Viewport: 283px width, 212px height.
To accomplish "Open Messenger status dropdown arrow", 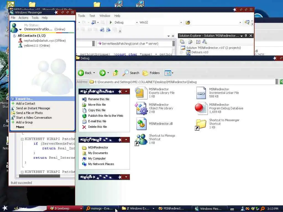I will click(x=20, y=30).
